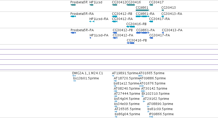Select the AT30142.5prime EST label
Image resolution: width=218 pixels, height=118 pixels.
click(x=154, y=89)
